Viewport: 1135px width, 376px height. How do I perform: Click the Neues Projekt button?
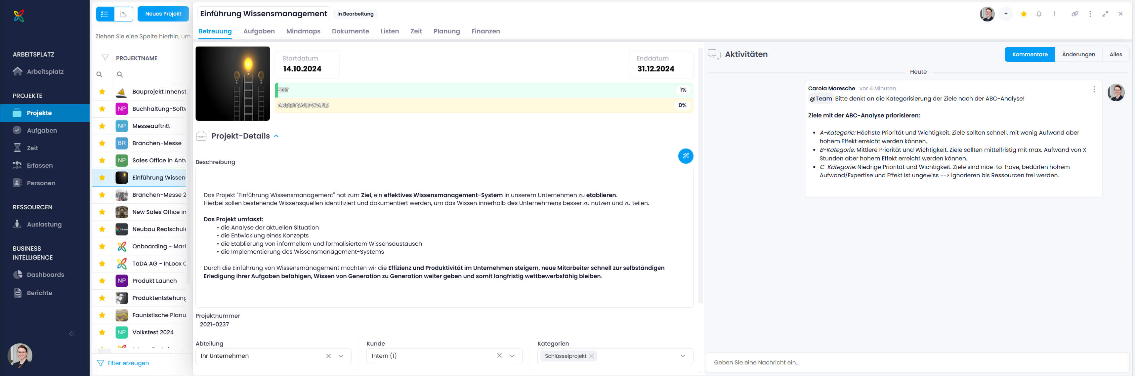pyautogui.click(x=163, y=14)
